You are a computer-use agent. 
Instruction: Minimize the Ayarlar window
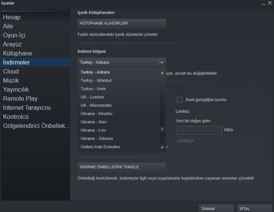264,3
